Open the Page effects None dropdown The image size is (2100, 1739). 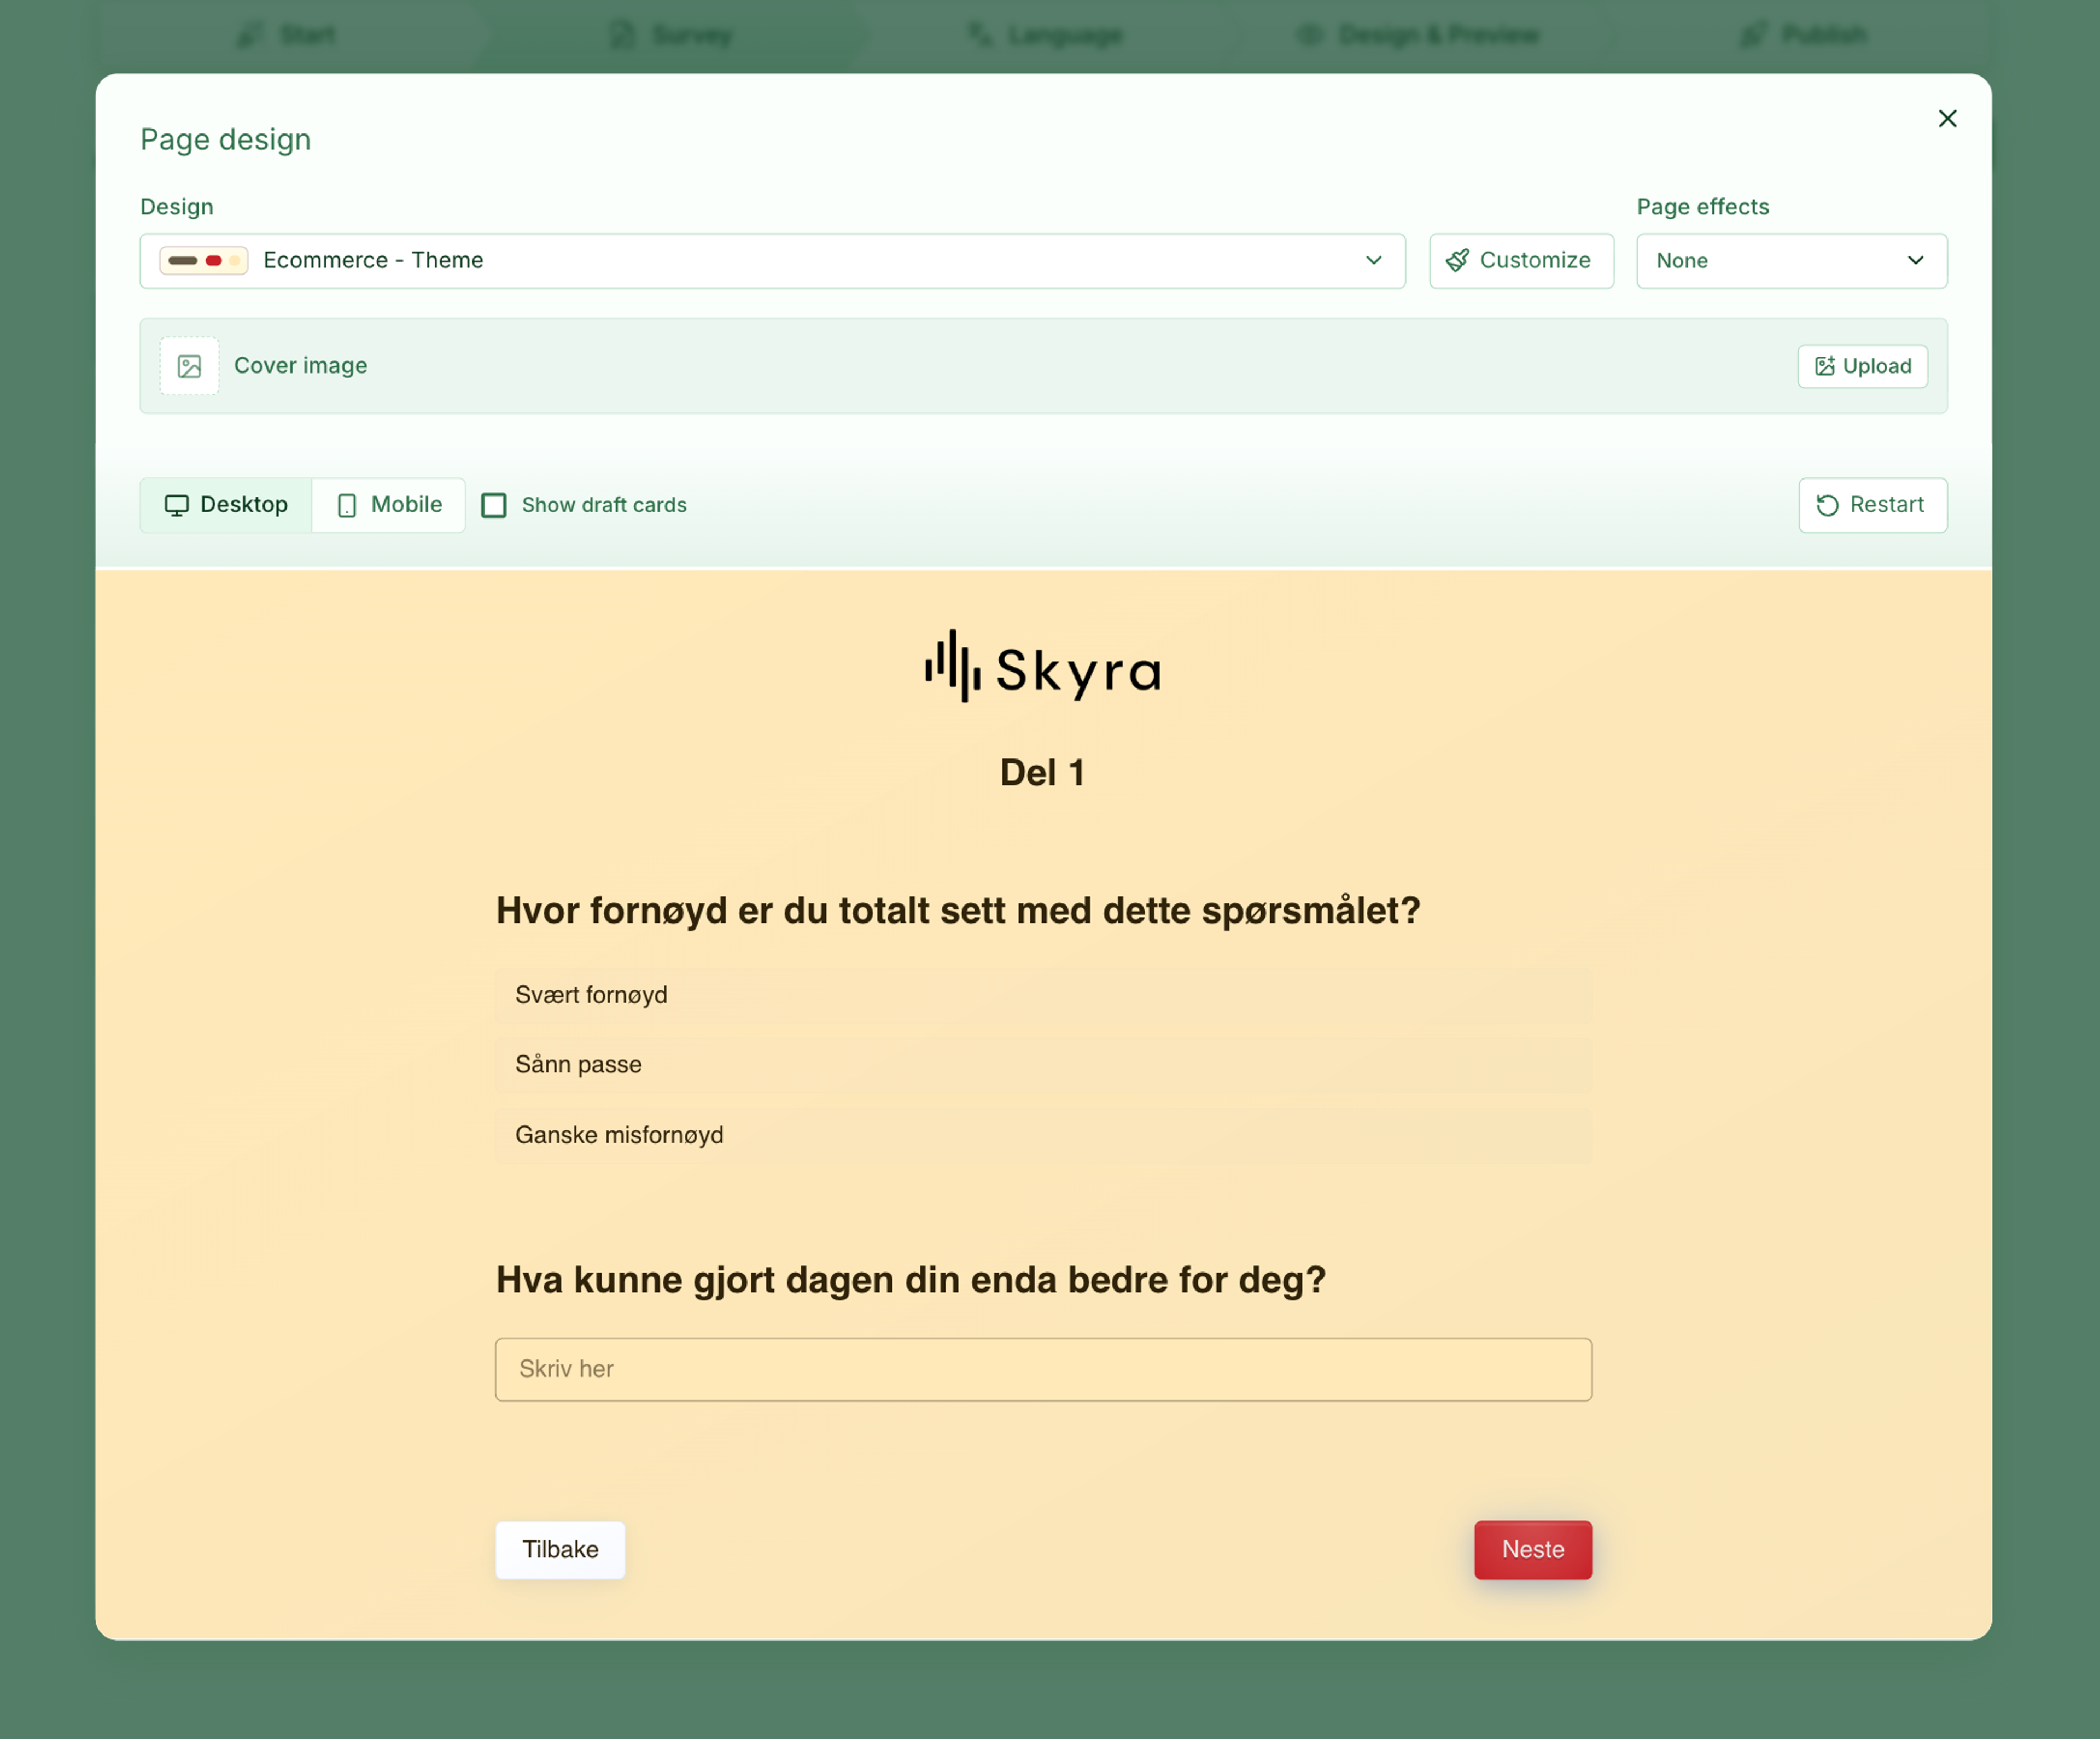tap(1791, 261)
